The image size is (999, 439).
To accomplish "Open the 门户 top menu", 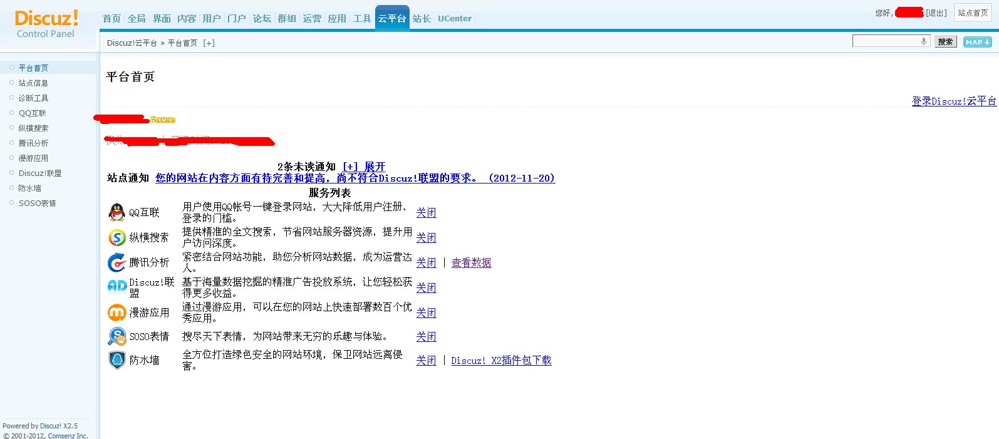I will point(237,19).
